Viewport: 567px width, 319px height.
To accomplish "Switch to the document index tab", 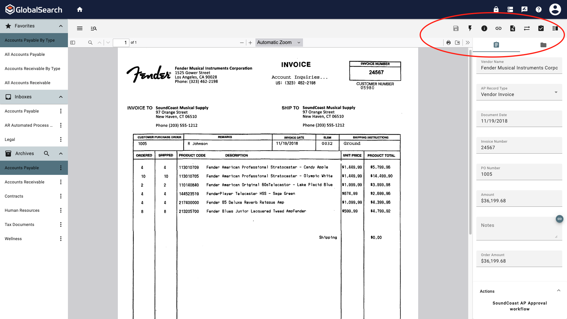I will tap(496, 45).
